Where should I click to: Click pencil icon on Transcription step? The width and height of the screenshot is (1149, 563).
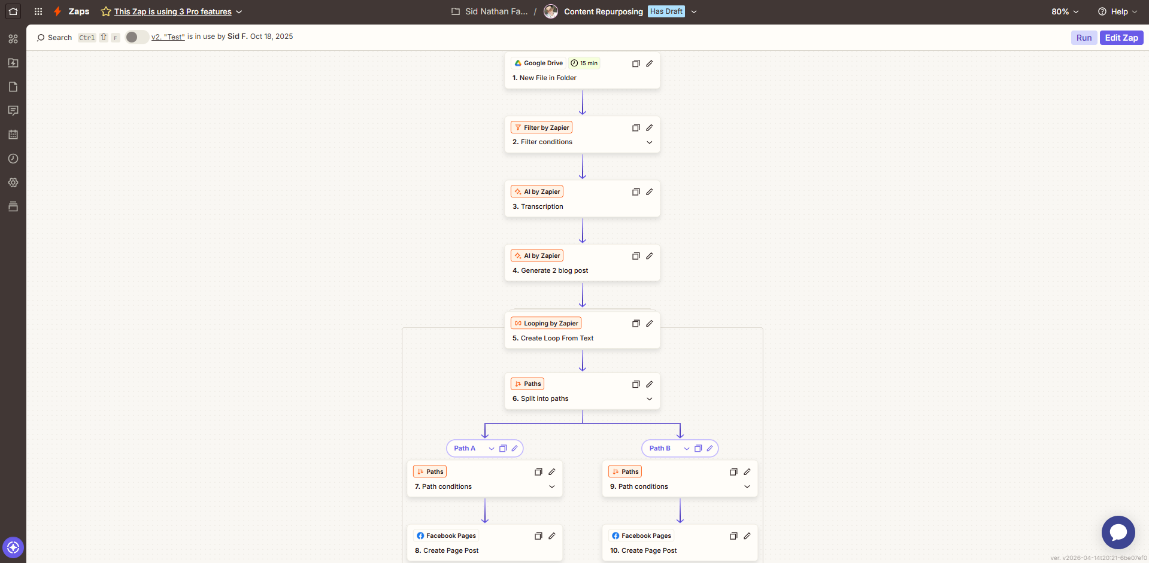pyautogui.click(x=650, y=192)
